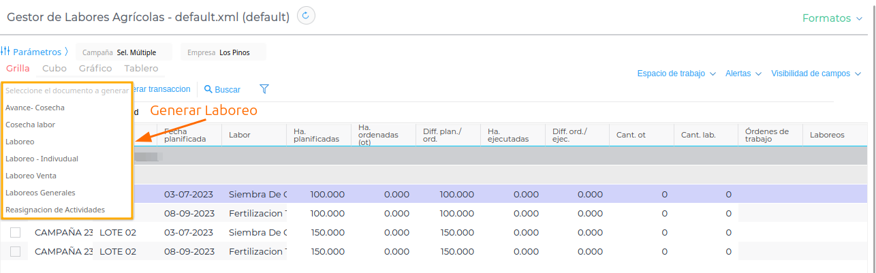Click Ha. ordenadas (ot) column header
876x273 pixels.
click(384, 135)
